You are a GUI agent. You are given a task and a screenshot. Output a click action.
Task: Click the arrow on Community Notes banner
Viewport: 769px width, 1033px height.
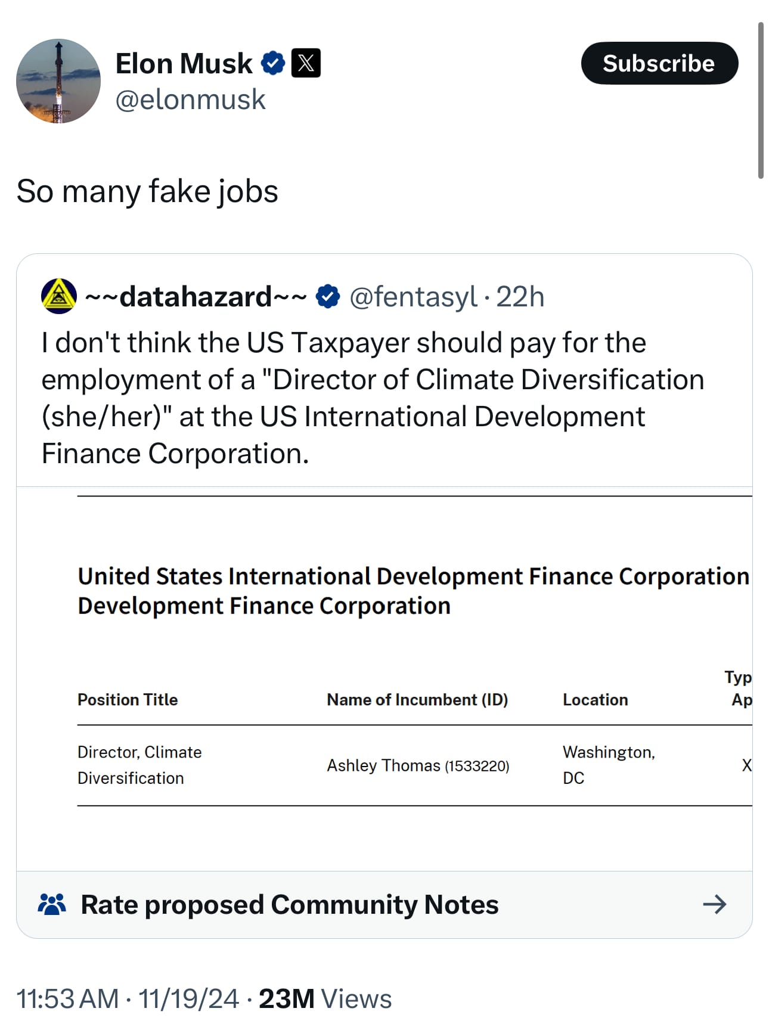coord(714,904)
